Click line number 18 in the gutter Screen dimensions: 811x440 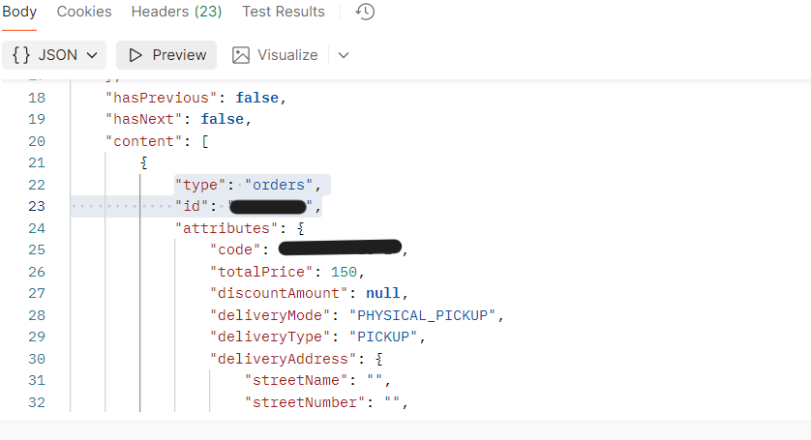(x=37, y=98)
